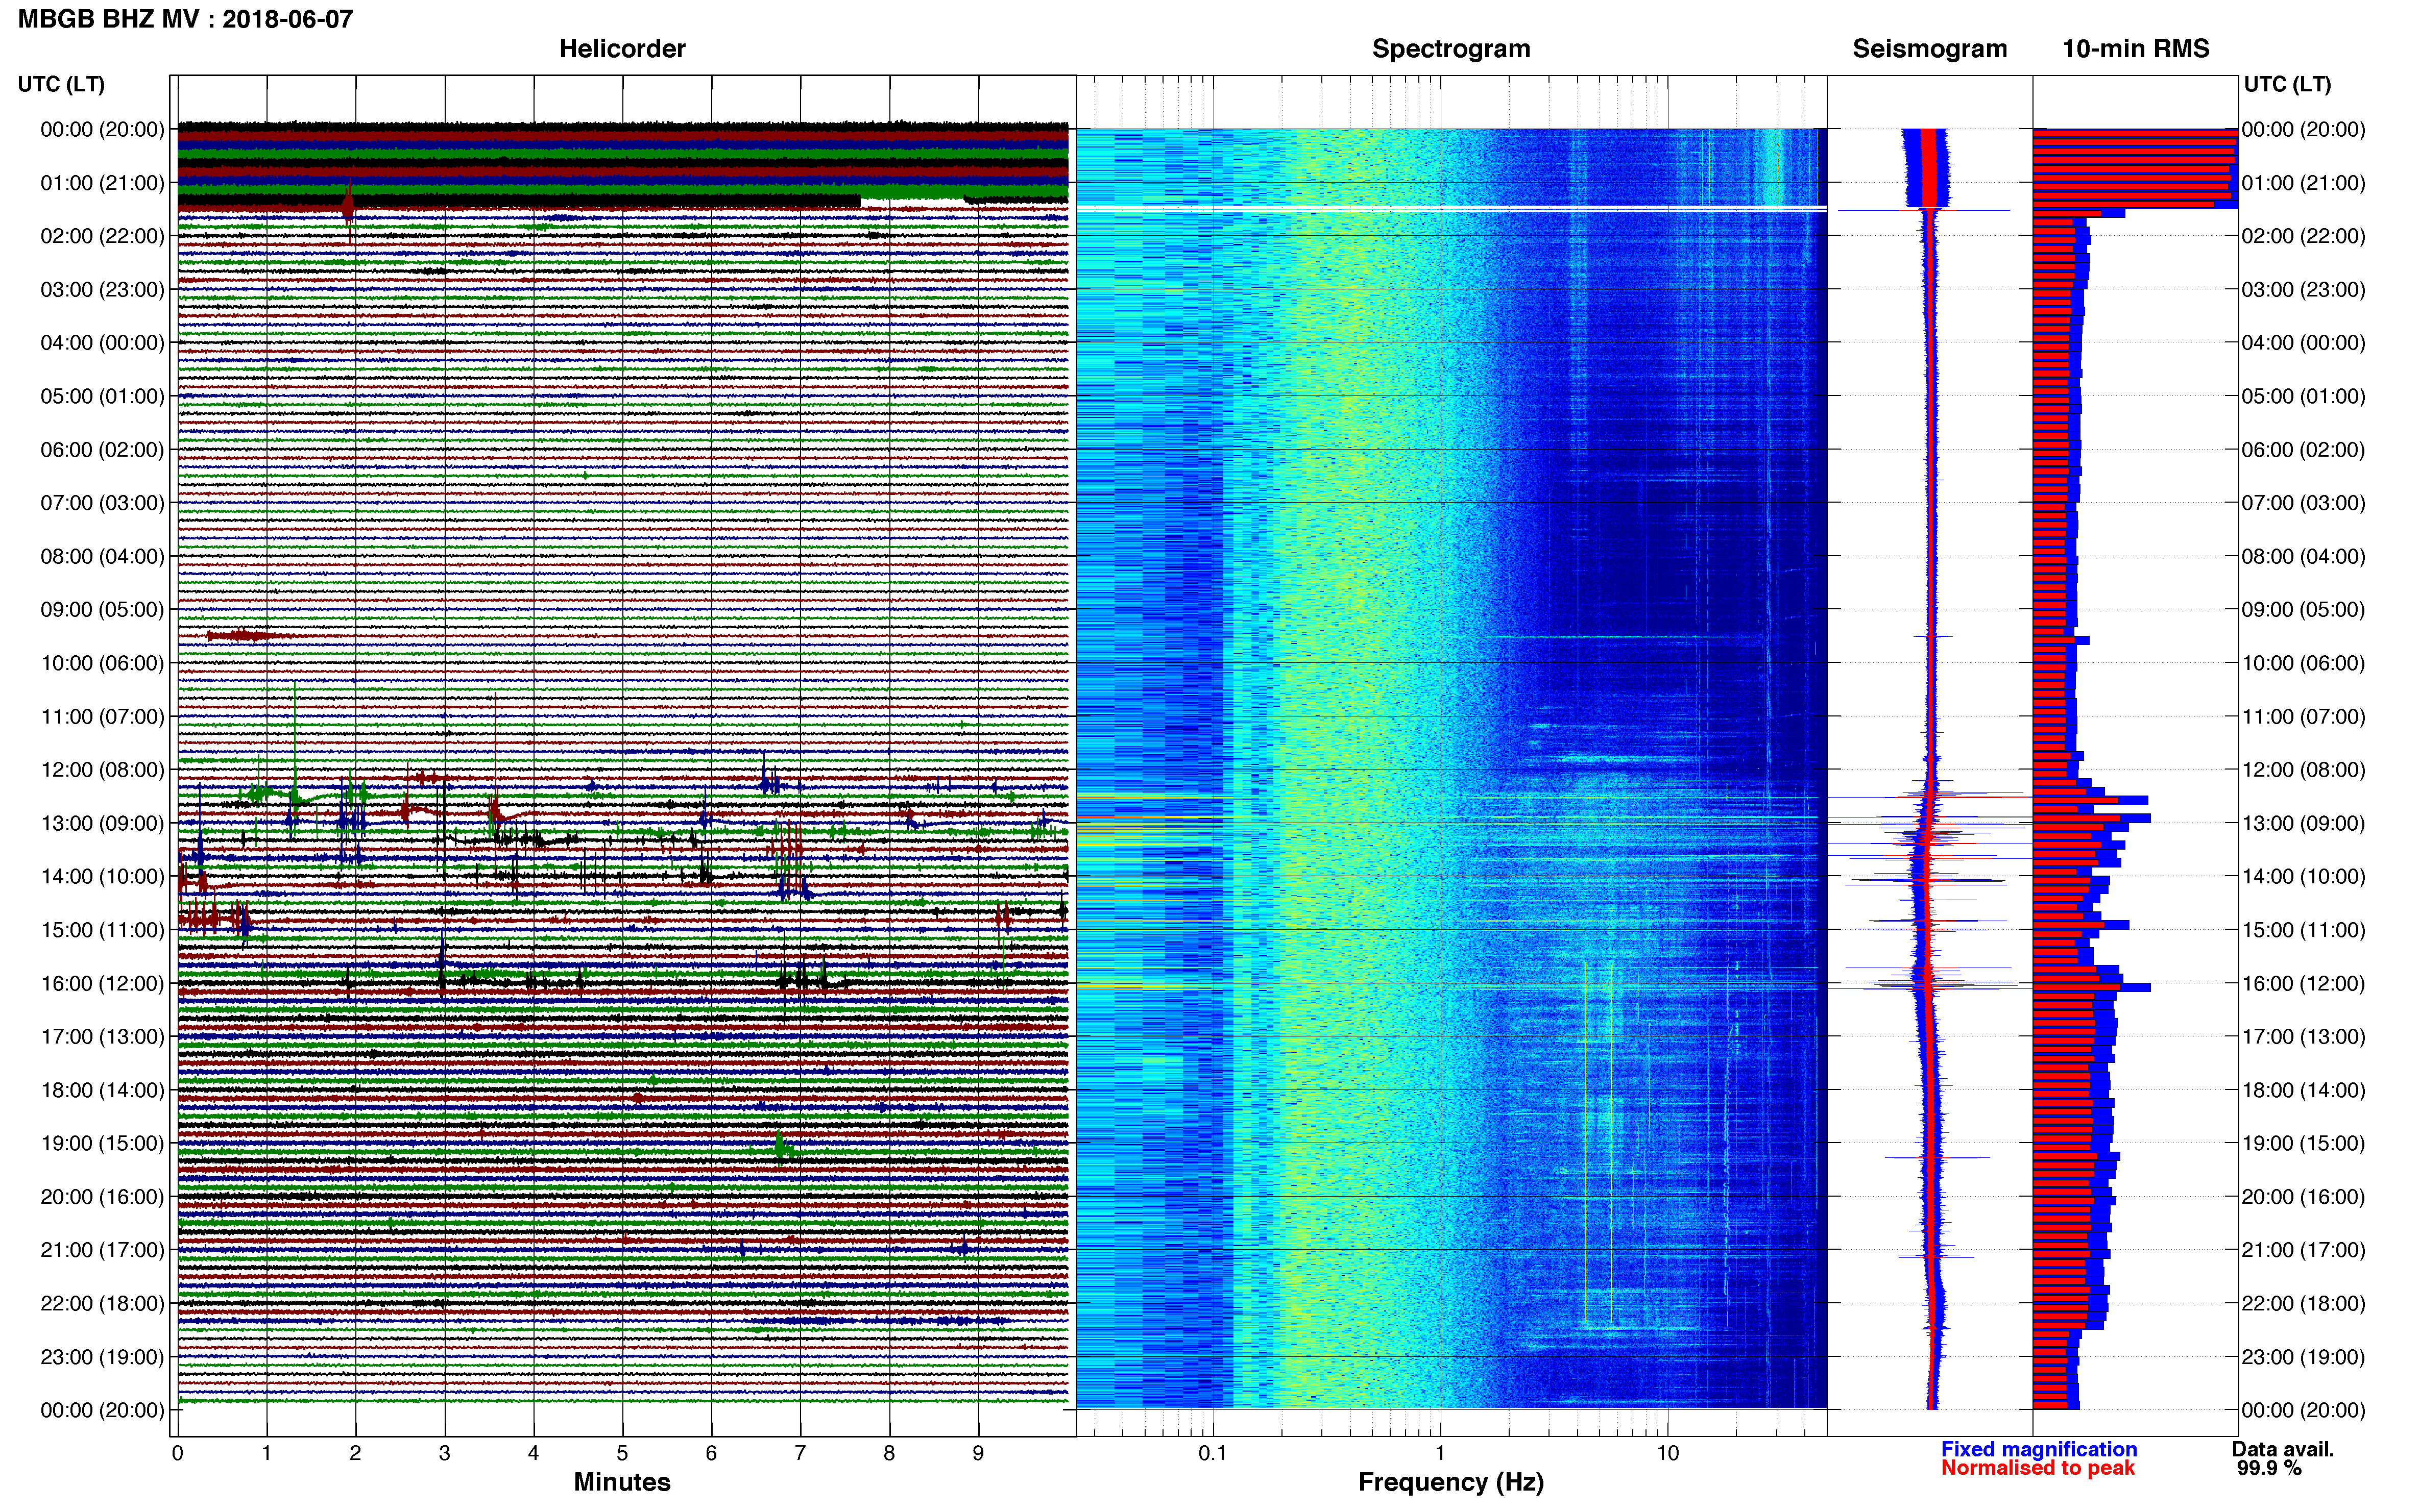The image size is (2420, 1512).
Task: Click the '10' frequency tick label
Action: [1667, 1453]
